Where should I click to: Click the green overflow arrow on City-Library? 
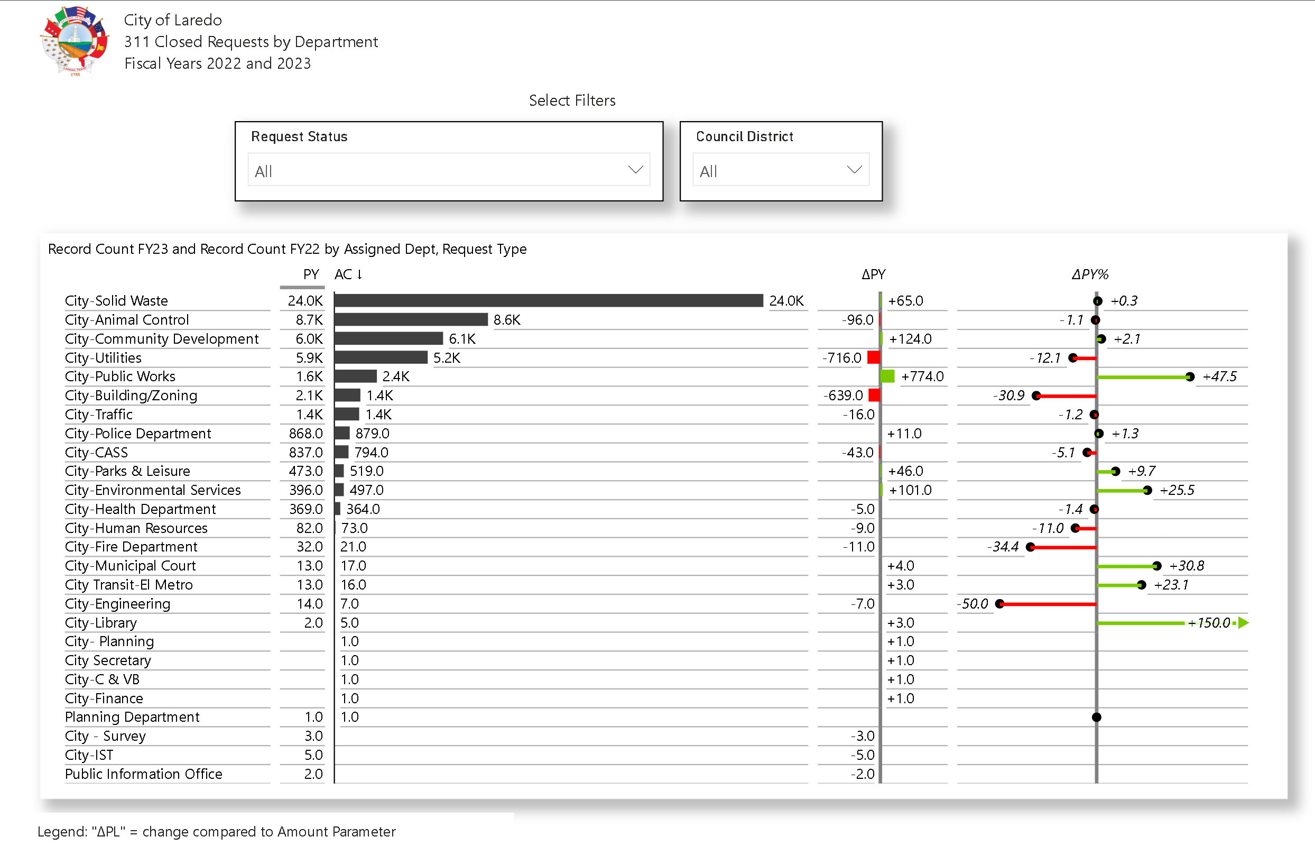coord(1244,623)
